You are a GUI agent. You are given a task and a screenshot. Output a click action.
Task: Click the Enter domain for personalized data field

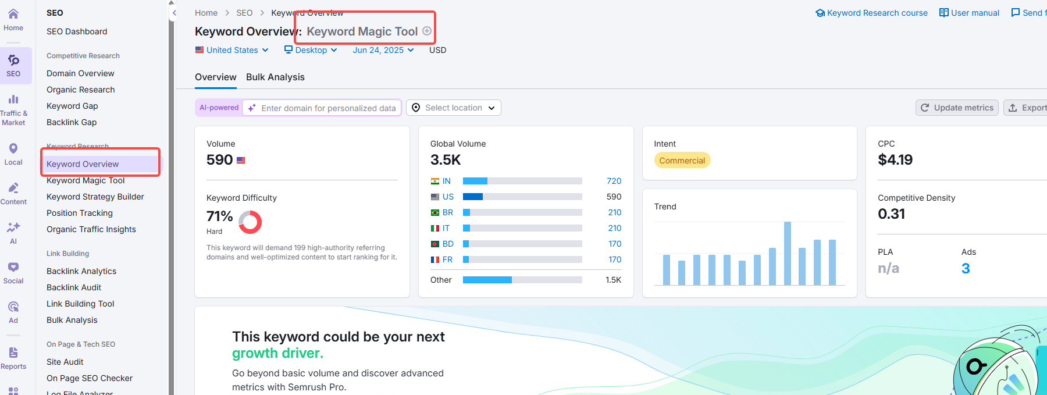tap(328, 108)
